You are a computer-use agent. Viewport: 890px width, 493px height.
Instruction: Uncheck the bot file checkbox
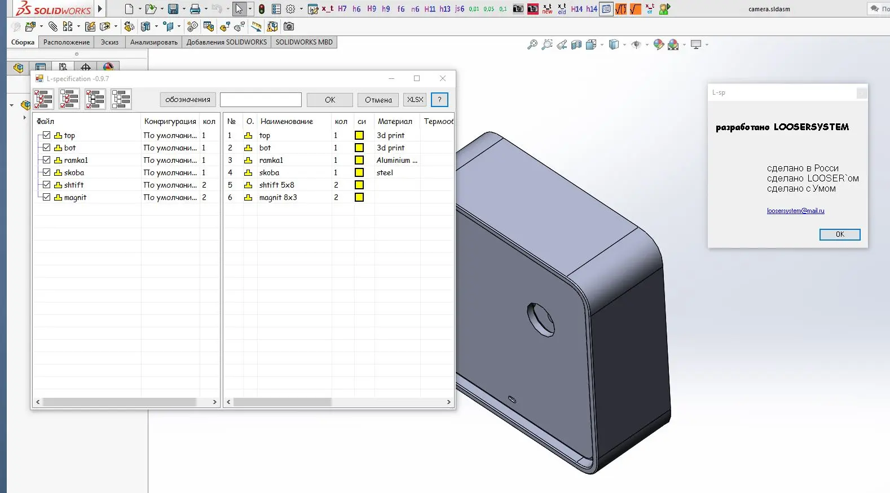coord(47,148)
